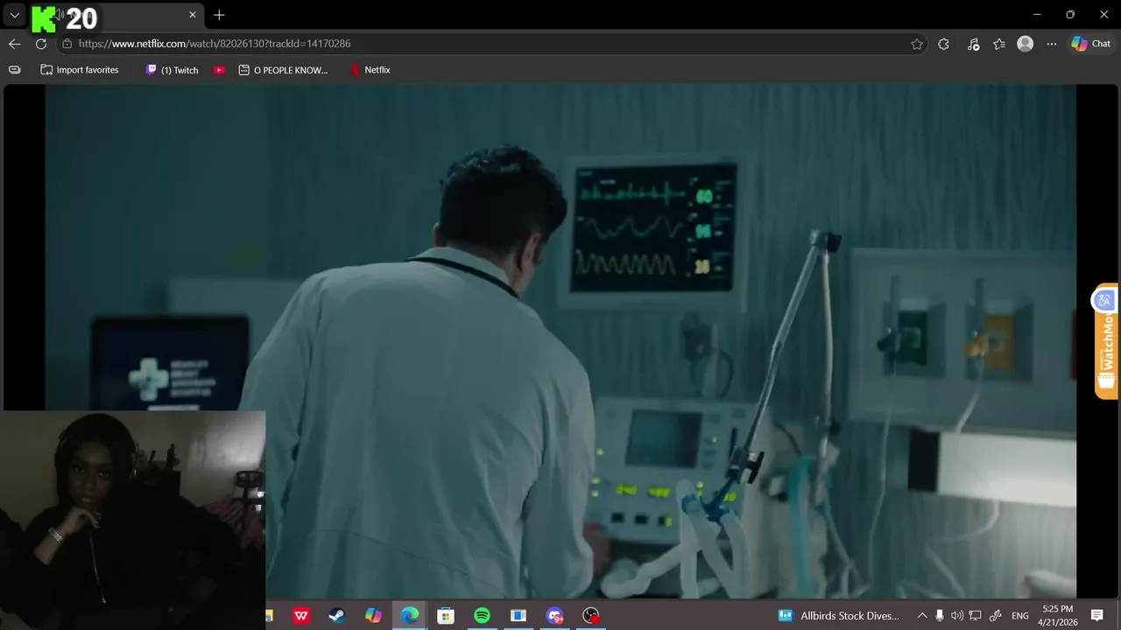This screenshot has width=1121, height=630.
Task: Open Copilot app from taskbar
Action: (x=373, y=616)
